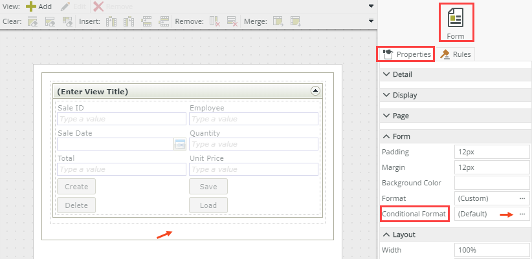The image size is (532, 259).
Task: Click the Clear icon showing a grid table
Action: click(x=67, y=22)
